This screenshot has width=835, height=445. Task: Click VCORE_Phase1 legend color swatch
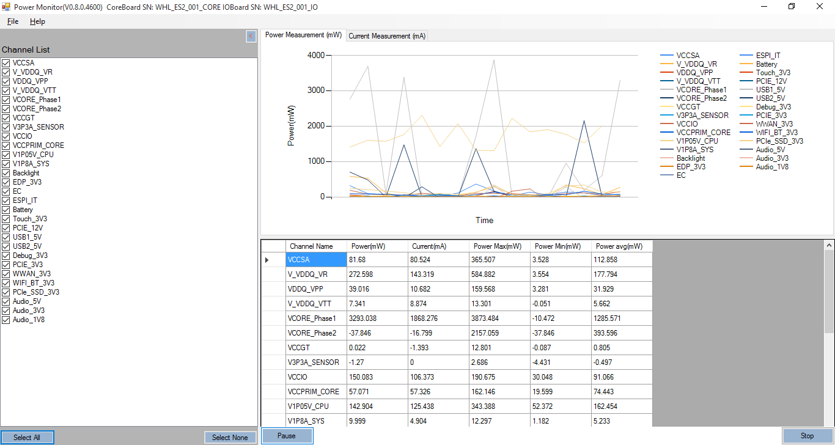[x=666, y=90]
